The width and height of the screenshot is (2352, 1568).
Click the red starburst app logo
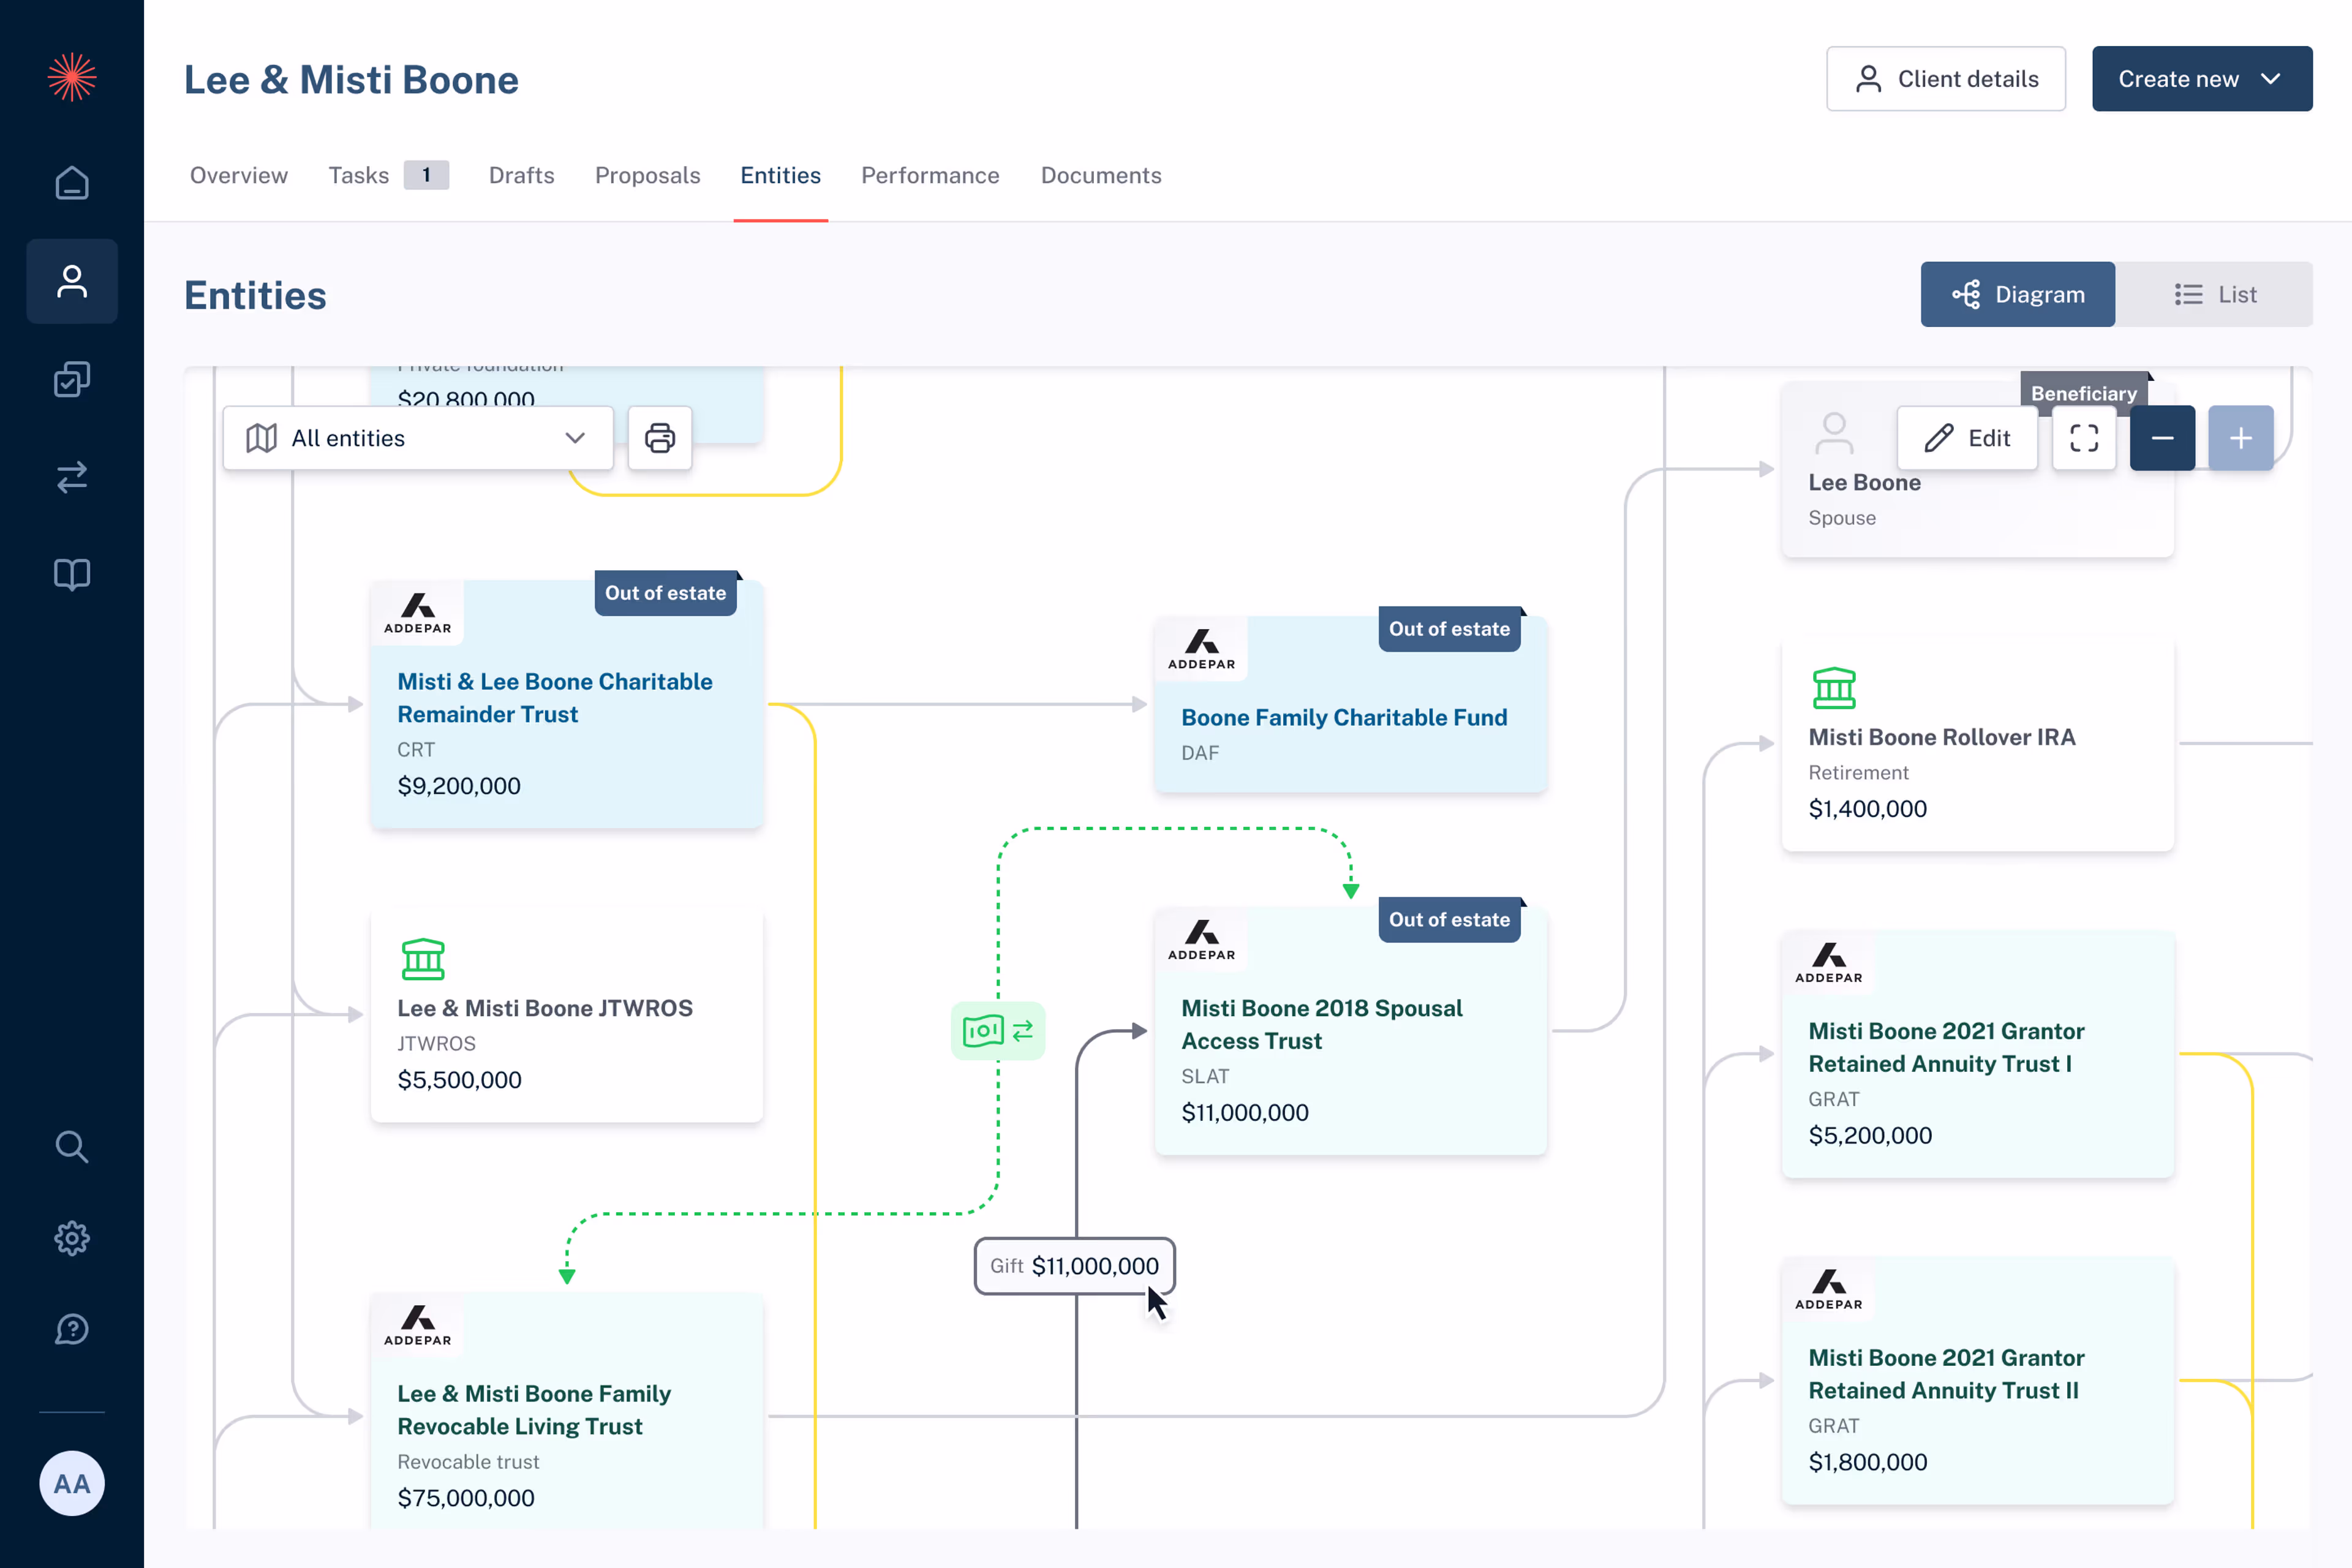tap(72, 77)
